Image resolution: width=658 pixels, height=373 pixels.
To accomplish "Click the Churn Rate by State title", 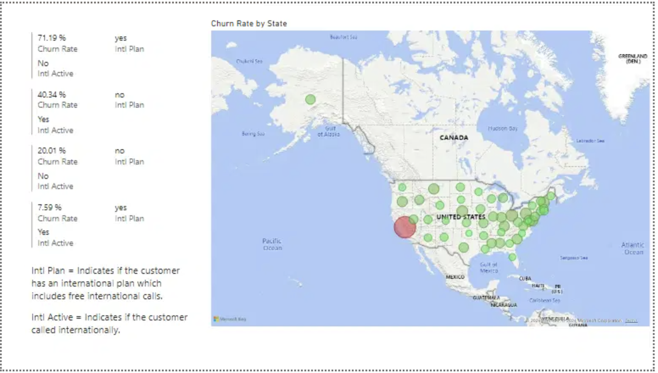I will [249, 24].
